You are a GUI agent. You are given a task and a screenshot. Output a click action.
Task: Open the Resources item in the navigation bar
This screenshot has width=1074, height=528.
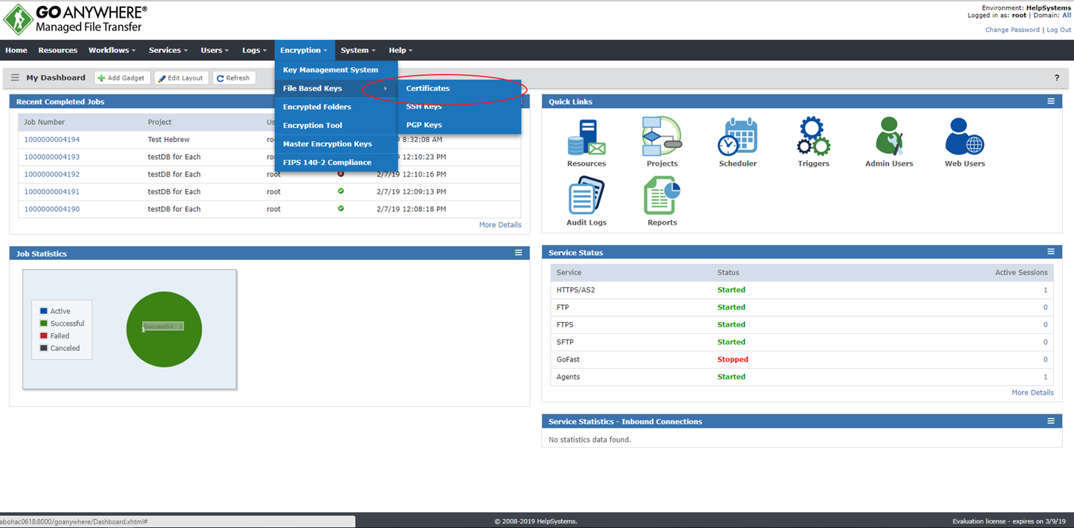click(x=58, y=51)
